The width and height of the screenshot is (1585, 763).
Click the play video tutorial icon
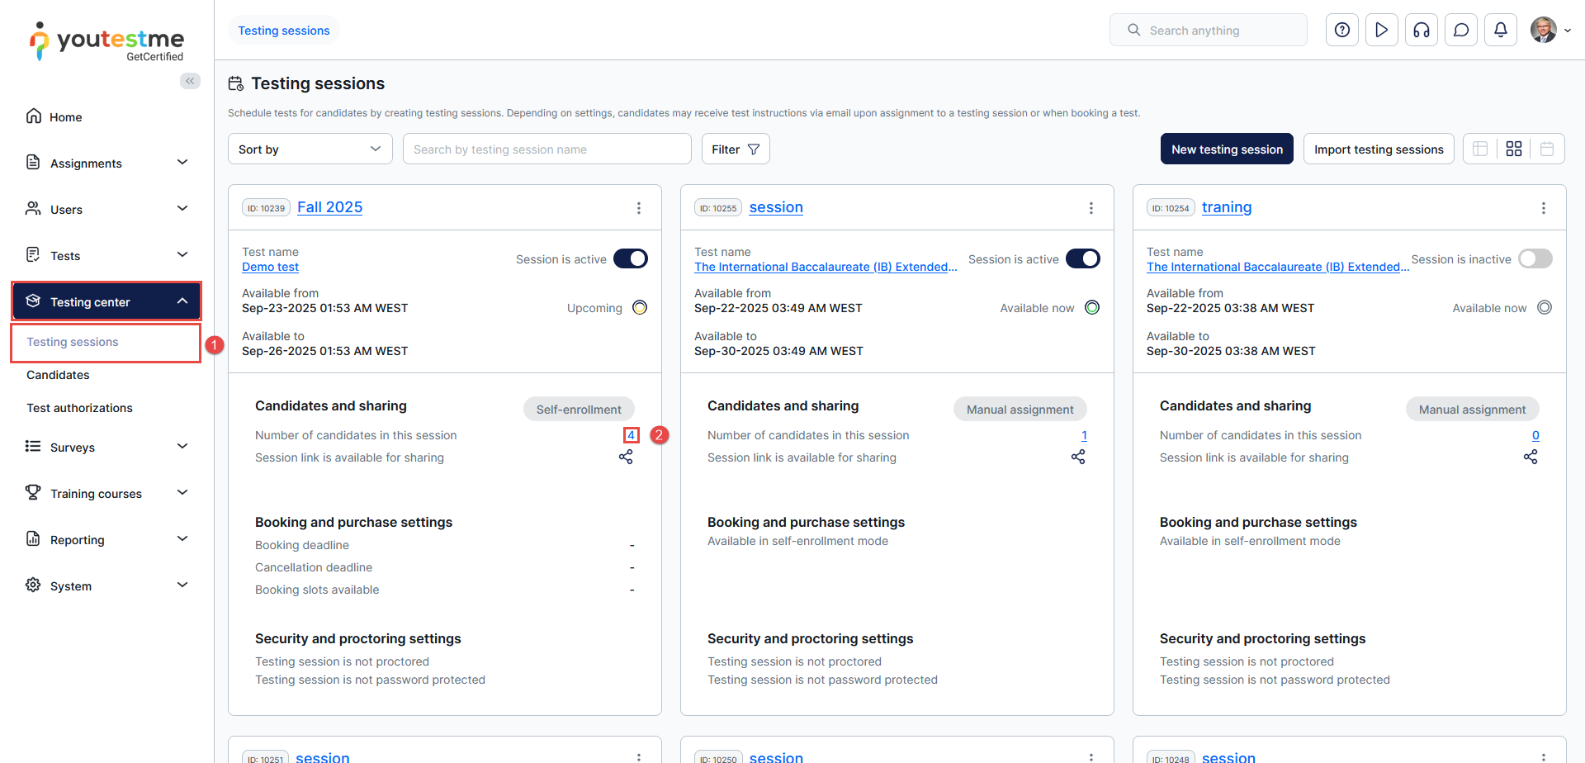(x=1381, y=31)
